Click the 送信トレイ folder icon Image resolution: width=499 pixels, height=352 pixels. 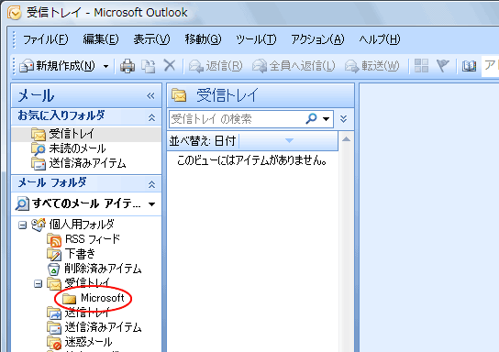[54, 313]
